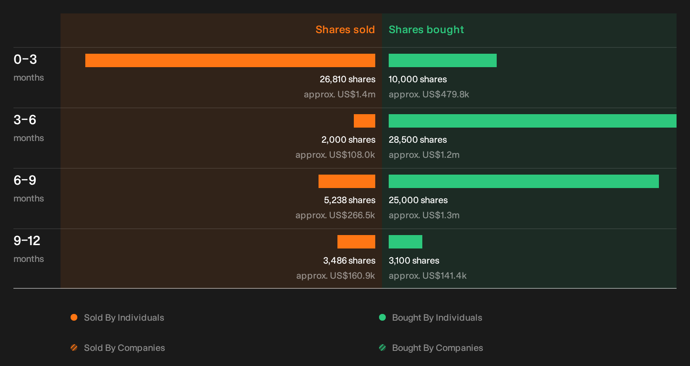This screenshot has width=690, height=366.
Task: Click the 5,238 shares value
Action: tap(350, 200)
